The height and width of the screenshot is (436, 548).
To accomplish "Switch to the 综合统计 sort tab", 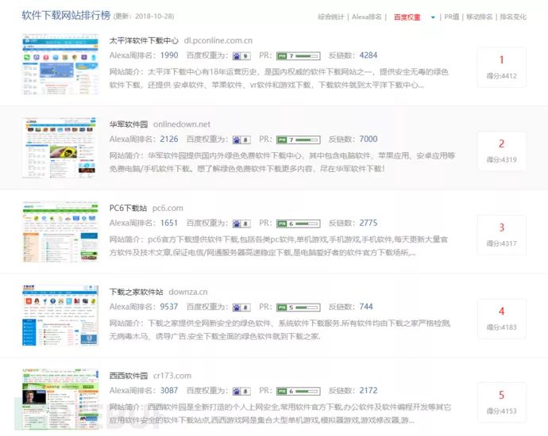I will pos(331,17).
